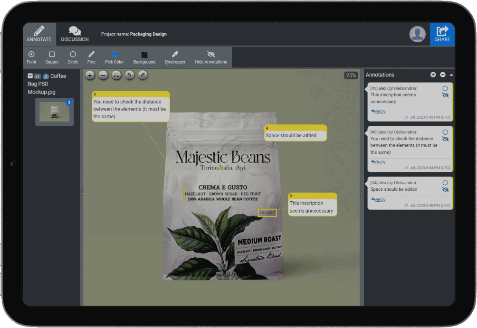Switch to the Discussion tab
The width and height of the screenshot is (477, 328).
(75, 34)
